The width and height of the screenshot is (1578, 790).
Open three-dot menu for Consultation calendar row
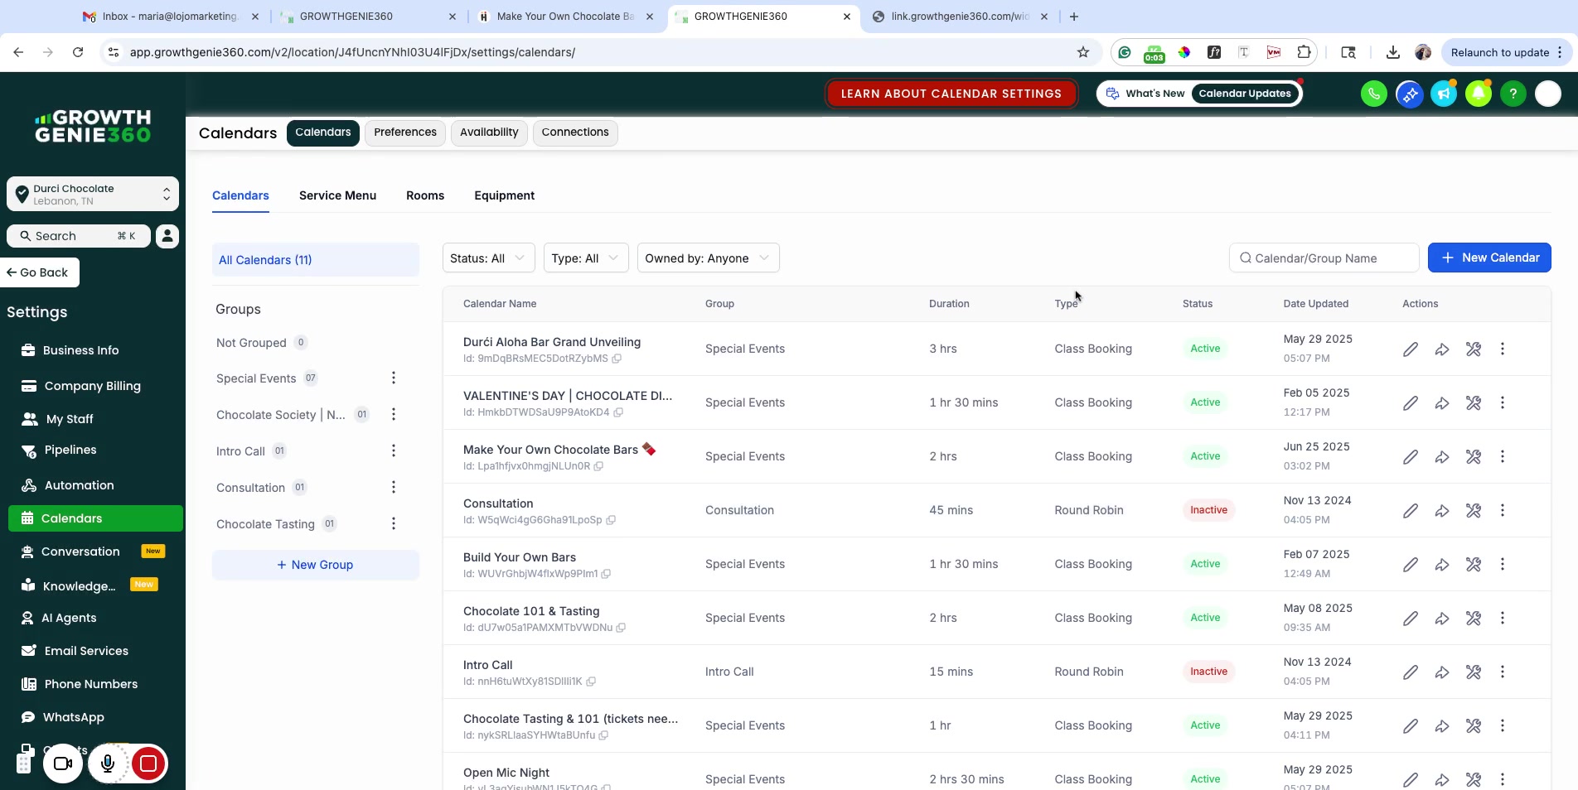point(1502,511)
